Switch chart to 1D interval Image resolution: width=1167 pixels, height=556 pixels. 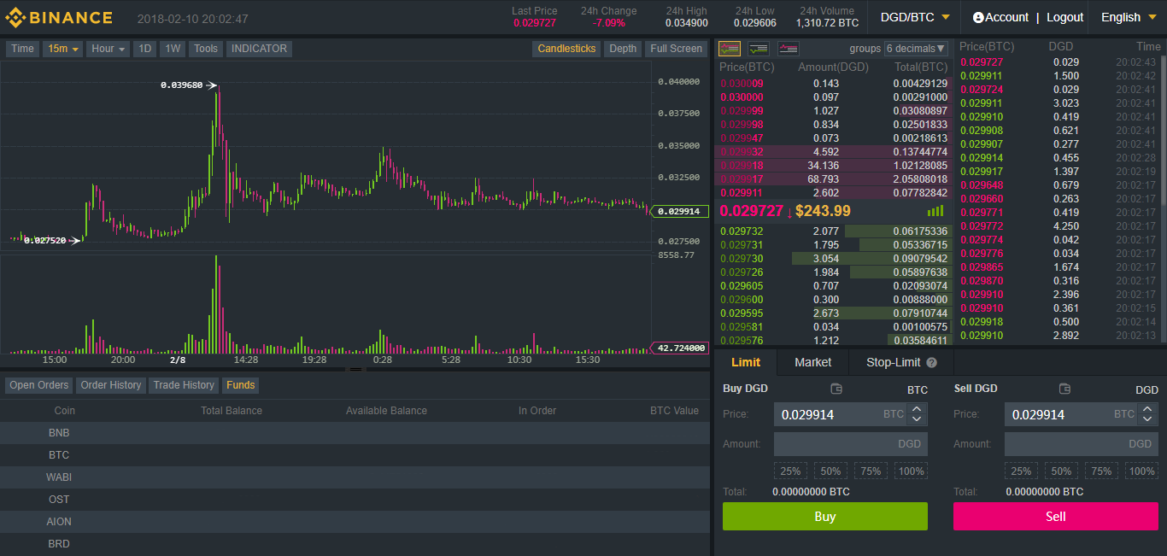tap(145, 49)
